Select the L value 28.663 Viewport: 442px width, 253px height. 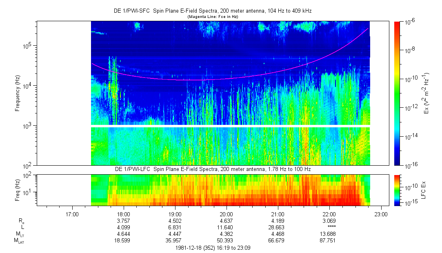pyautogui.click(x=278, y=227)
